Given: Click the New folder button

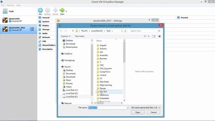Looking at the screenshot, I should [80, 36].
